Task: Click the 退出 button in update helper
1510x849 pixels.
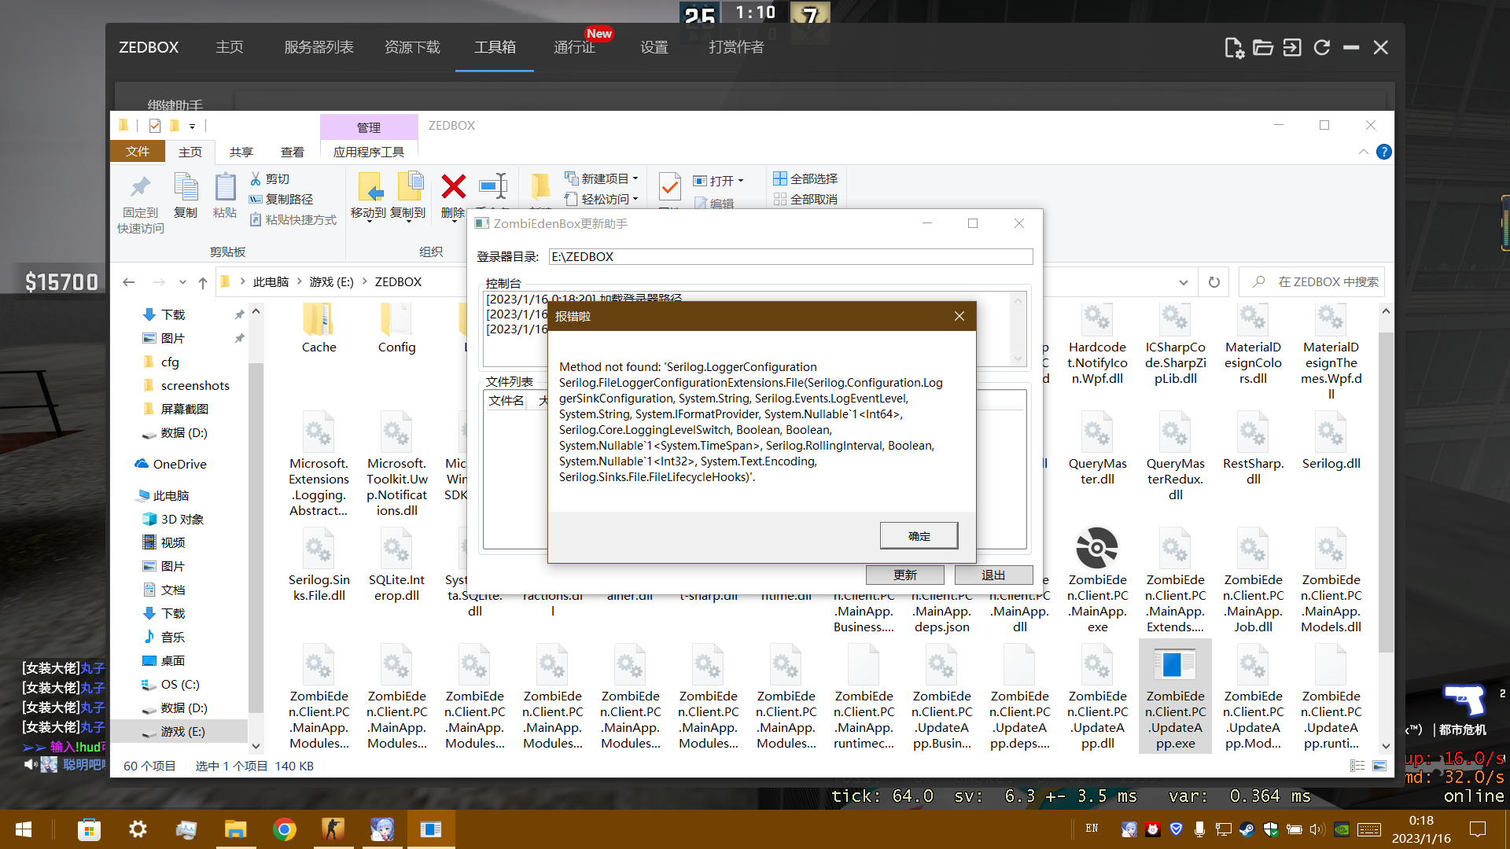Action: (993, 575)
